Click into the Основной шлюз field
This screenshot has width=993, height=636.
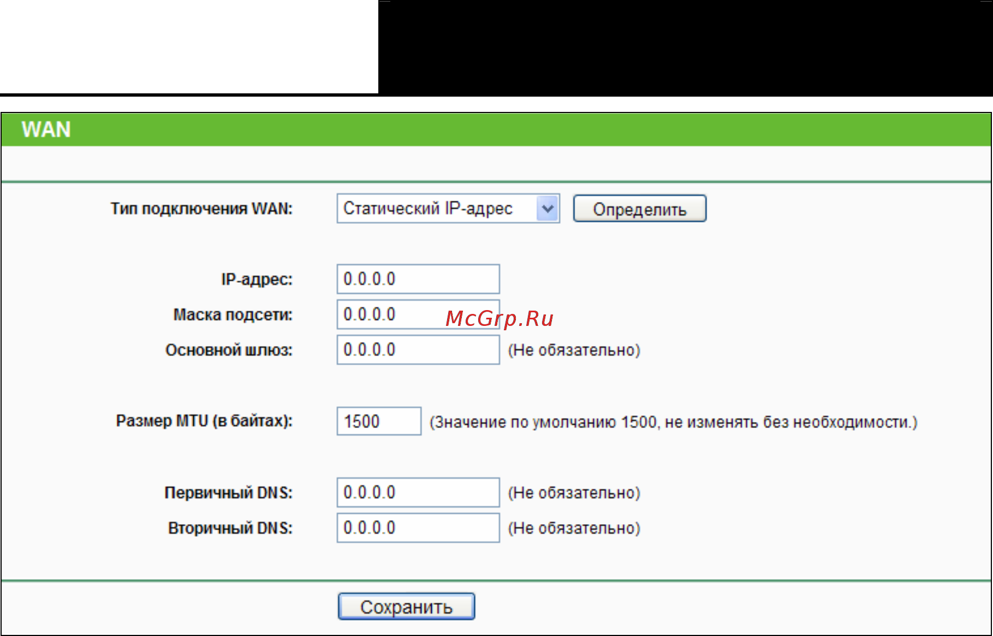418,350
